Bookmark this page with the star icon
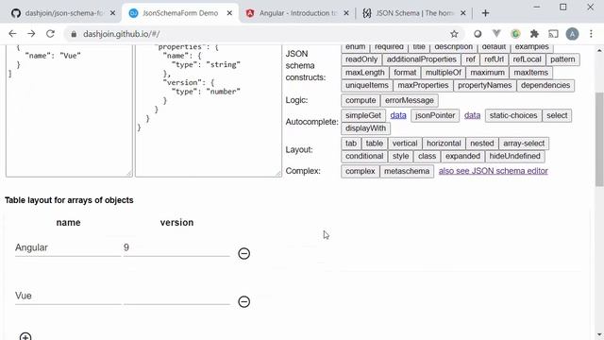The height and width of the screenshot is (340, 604). coord(454,34)
